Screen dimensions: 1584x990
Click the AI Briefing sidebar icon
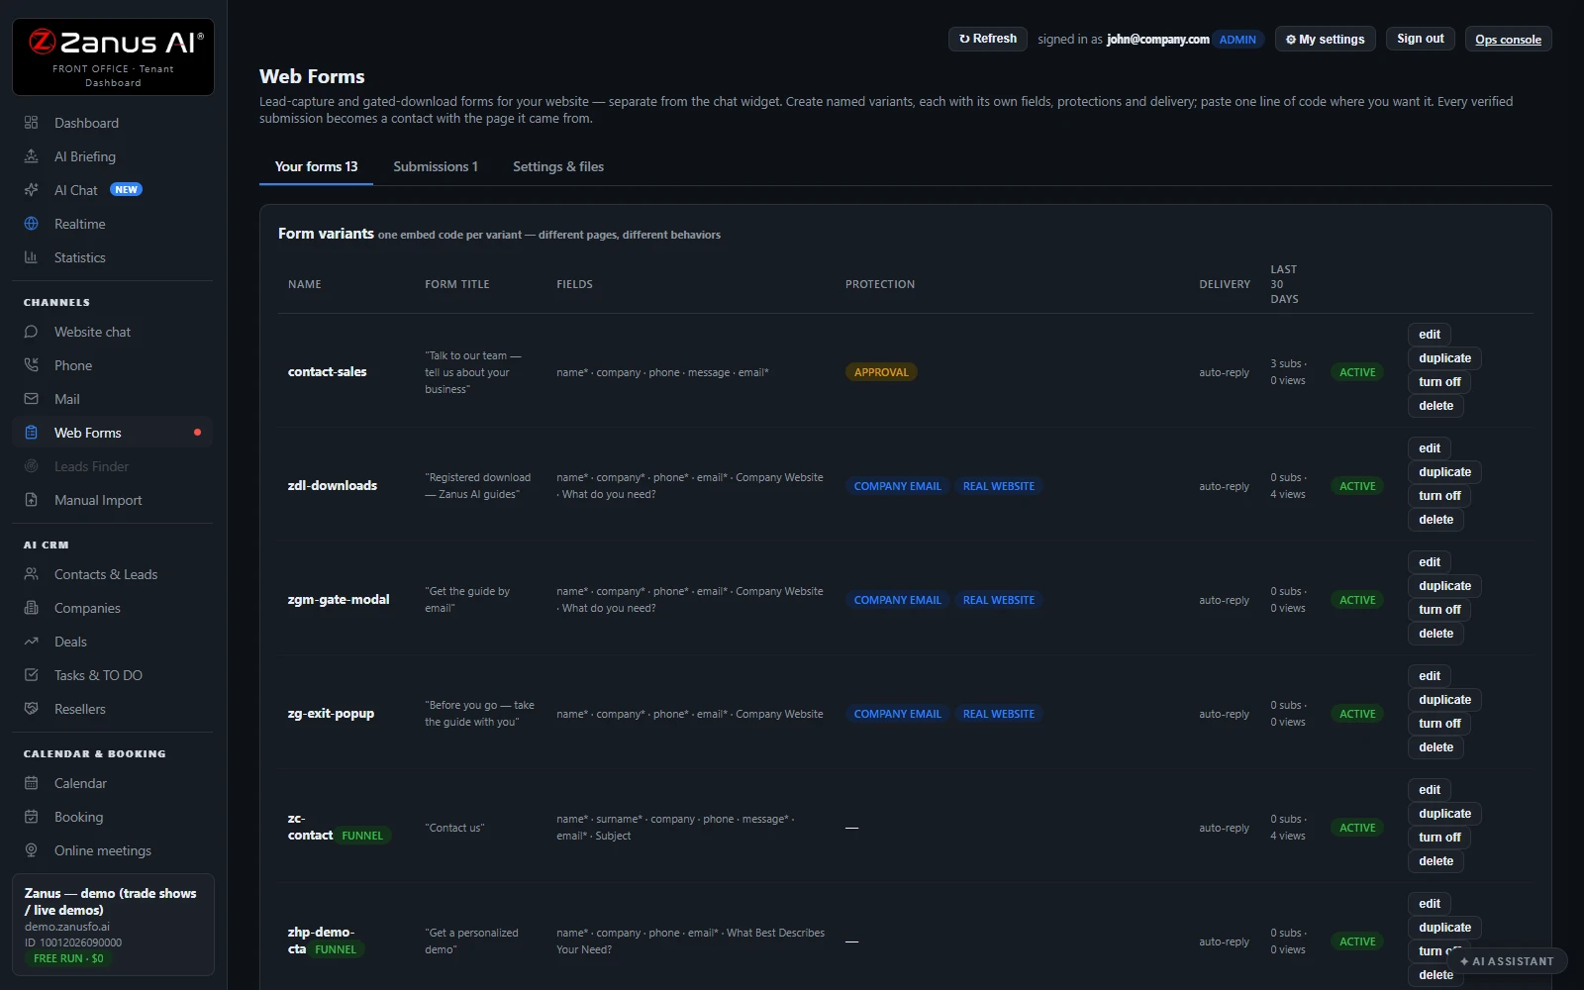(31, 156)
